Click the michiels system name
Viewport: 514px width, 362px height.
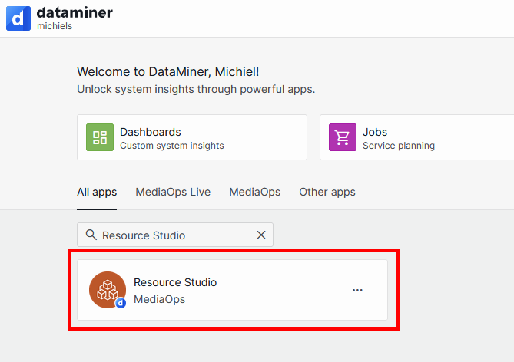pos(55,26)
